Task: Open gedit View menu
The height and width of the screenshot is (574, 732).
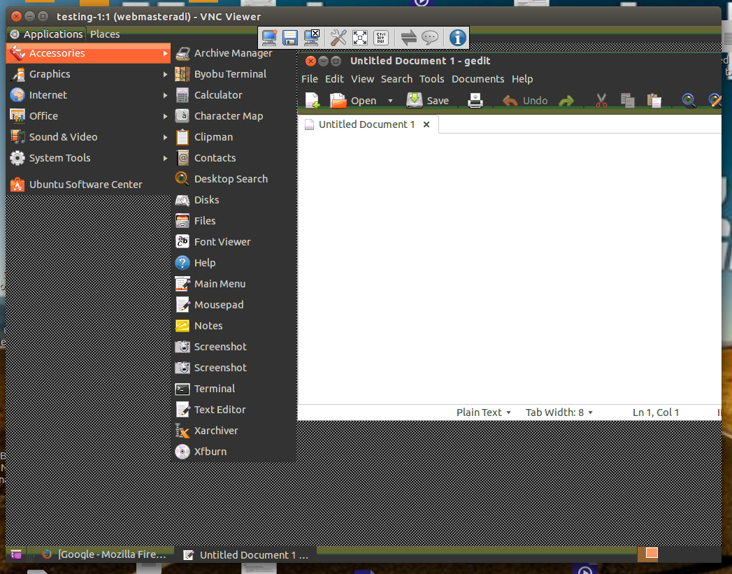Action: tap(362, 79)
